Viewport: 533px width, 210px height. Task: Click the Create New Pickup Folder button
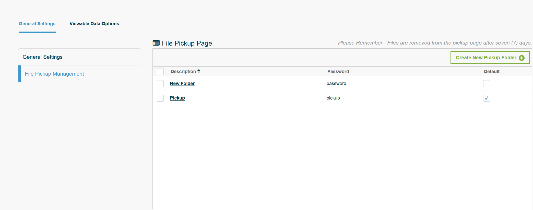point(490,58)
